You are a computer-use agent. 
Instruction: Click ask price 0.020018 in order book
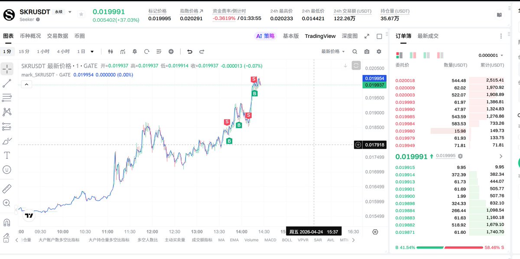[x=405, y=80]
